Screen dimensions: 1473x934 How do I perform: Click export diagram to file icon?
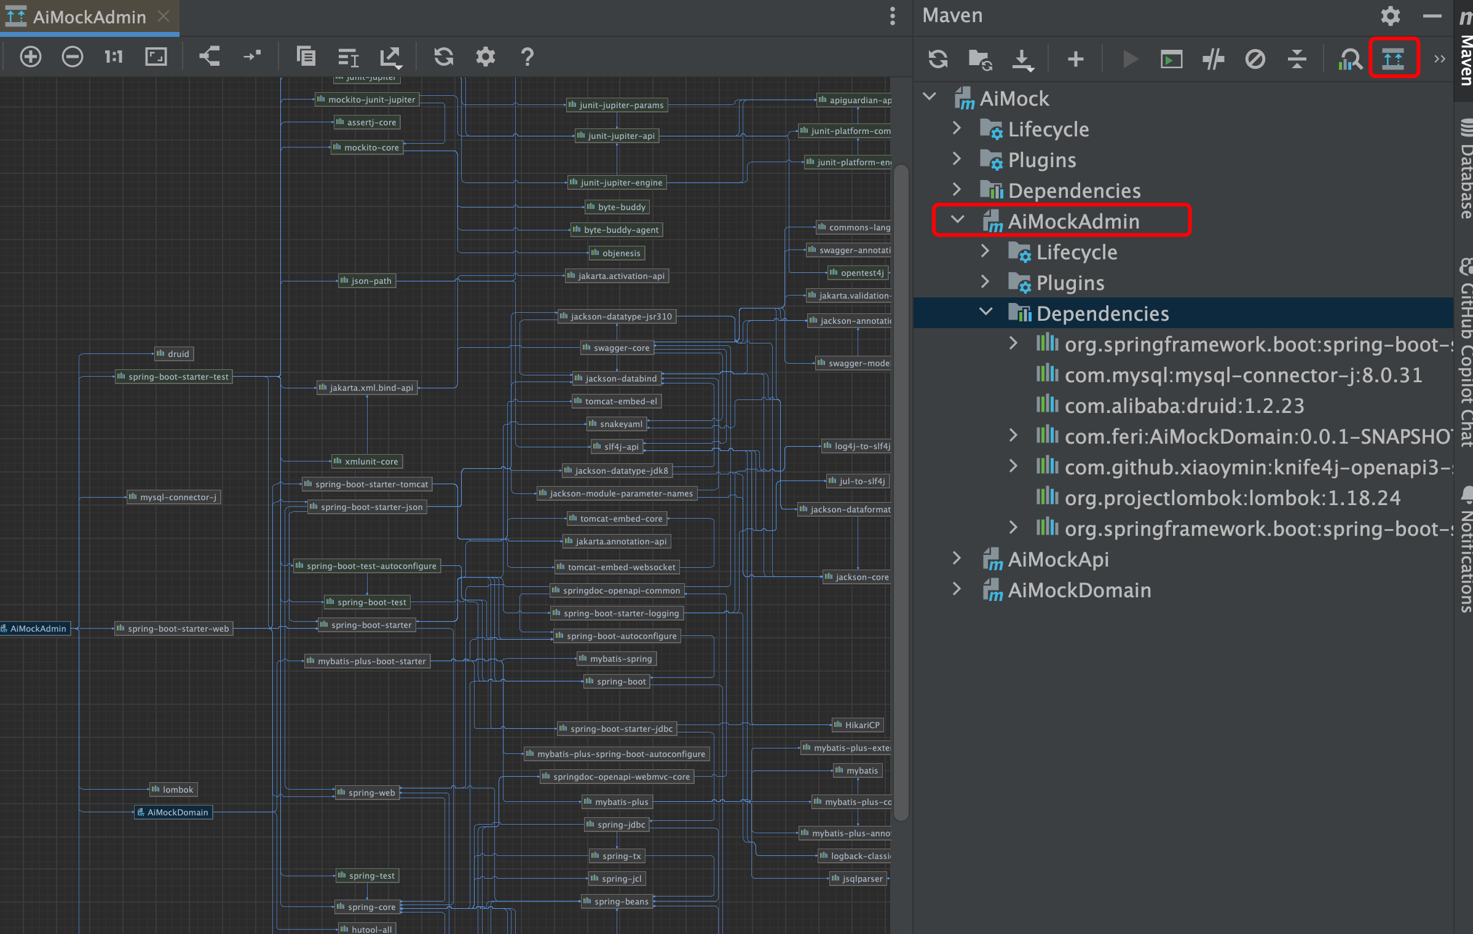click(390, 57)
